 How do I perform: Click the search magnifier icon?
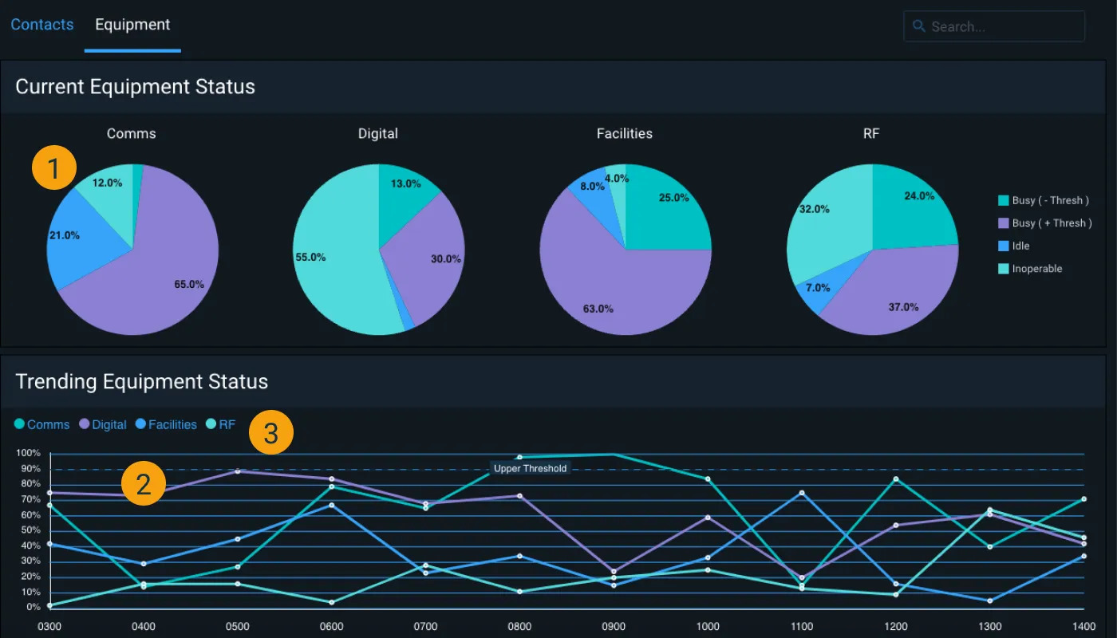[x=918, y=26]
